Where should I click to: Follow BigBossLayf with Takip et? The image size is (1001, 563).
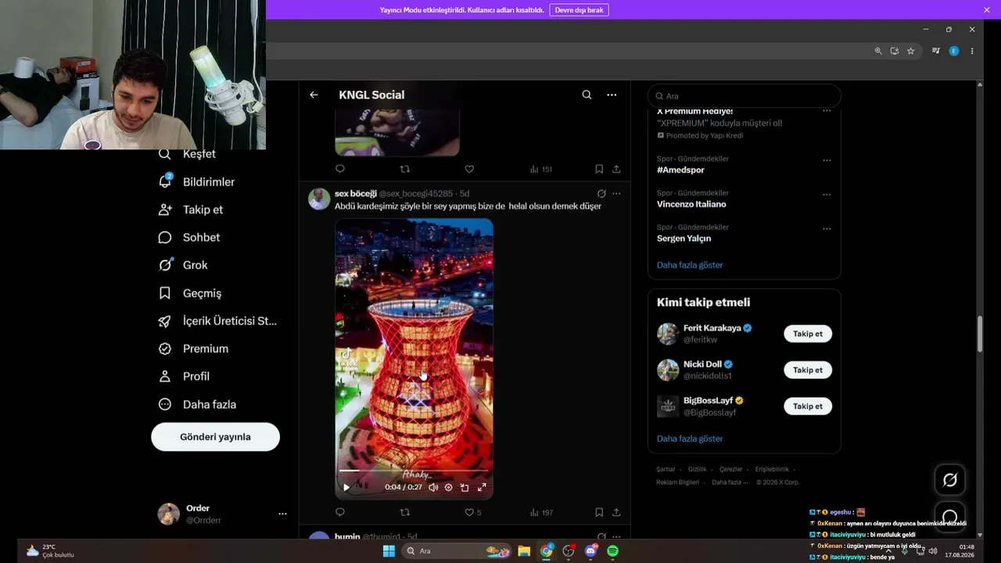pos(808,407)
